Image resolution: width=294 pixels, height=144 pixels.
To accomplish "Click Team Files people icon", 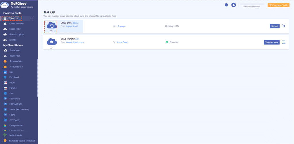I will click(x=5, y=56).
